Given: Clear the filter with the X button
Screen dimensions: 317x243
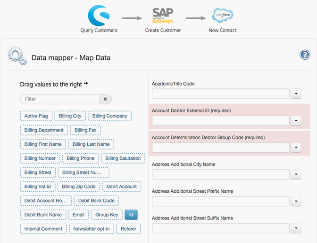Looking at the screenshot, I should click(106, 99).
